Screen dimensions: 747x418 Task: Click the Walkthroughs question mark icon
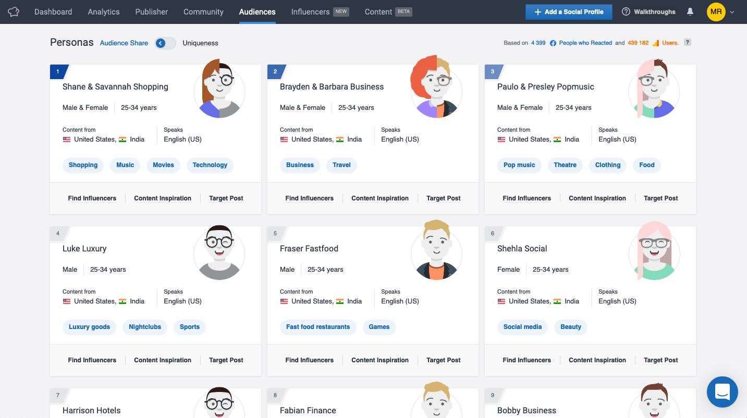pos(626,11)
